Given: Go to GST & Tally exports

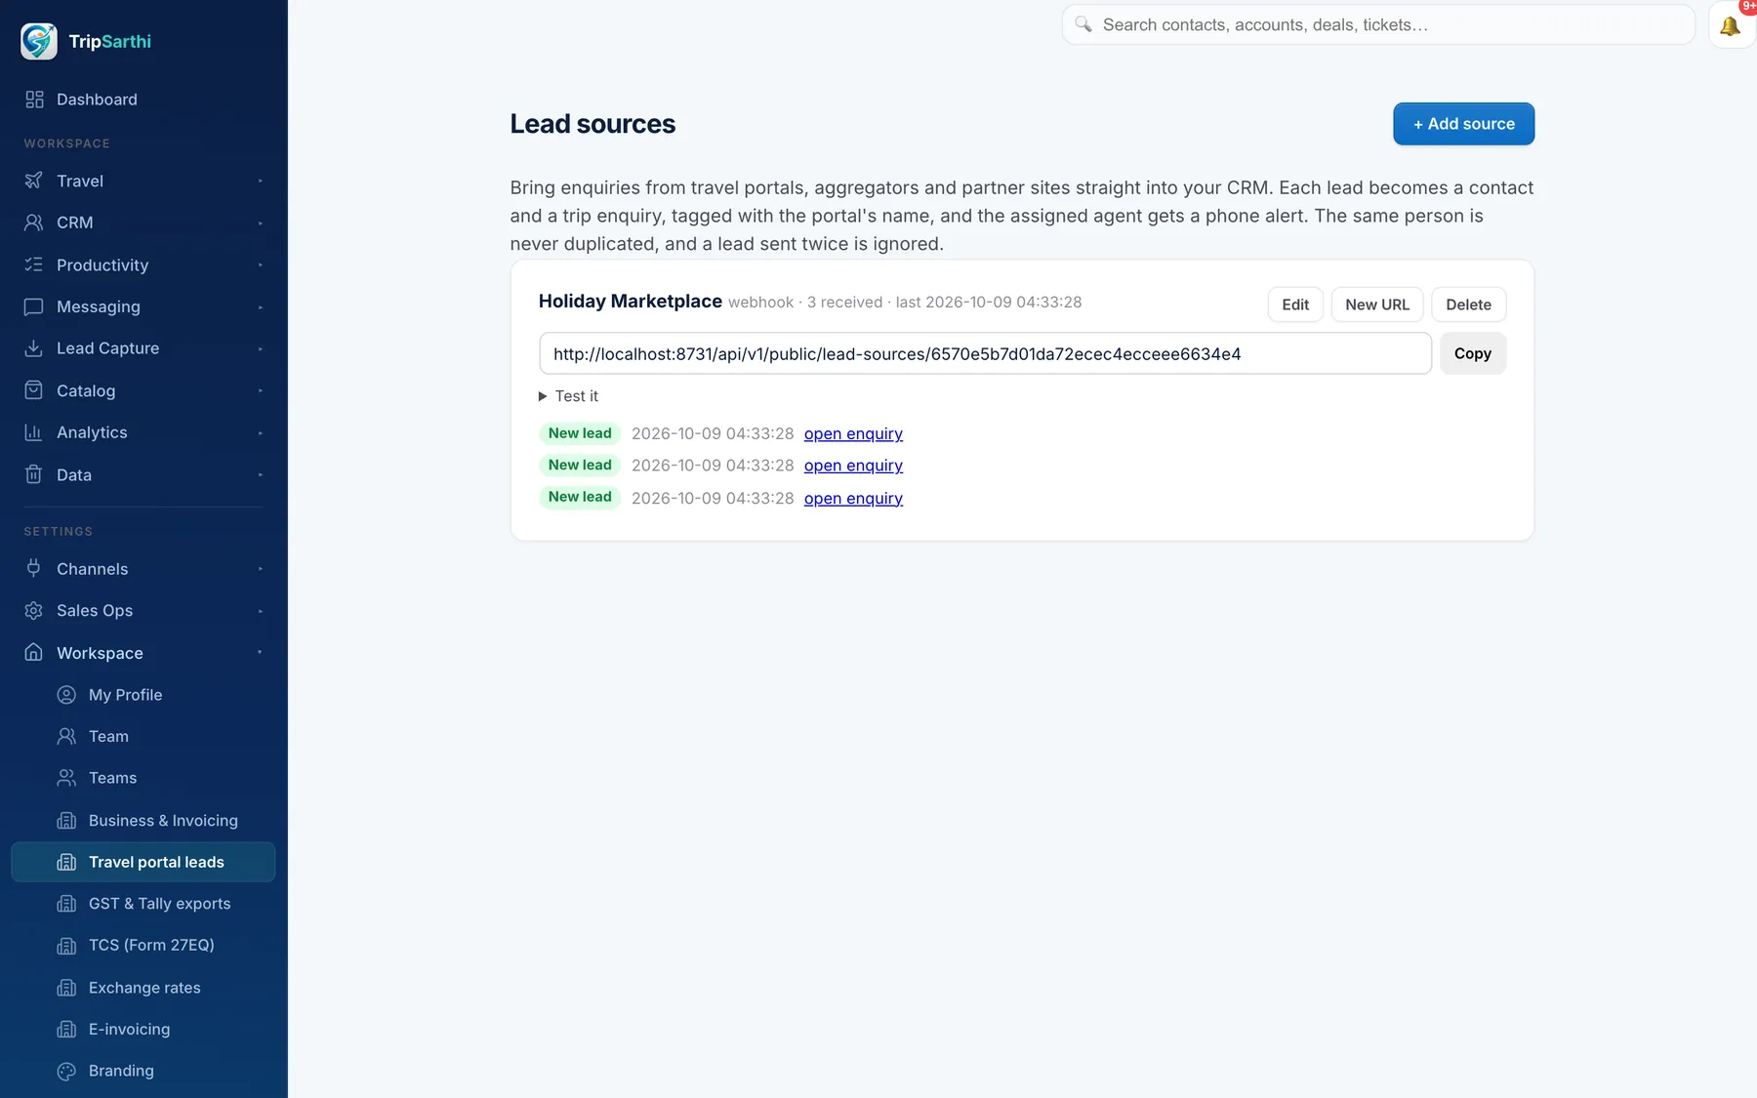Looking at the screenshot, I should (x=143, y=904).
